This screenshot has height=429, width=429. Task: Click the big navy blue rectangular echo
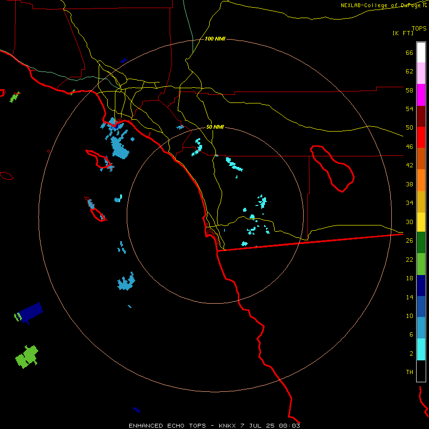pos(31,313)
